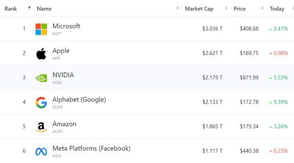
Task: Click the AAPL ticker symbol
Action: [57, 58]
